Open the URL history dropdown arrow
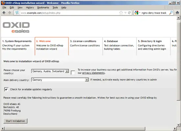The width and height of the screenshot is (181, 131). click(x=125, y=13)
